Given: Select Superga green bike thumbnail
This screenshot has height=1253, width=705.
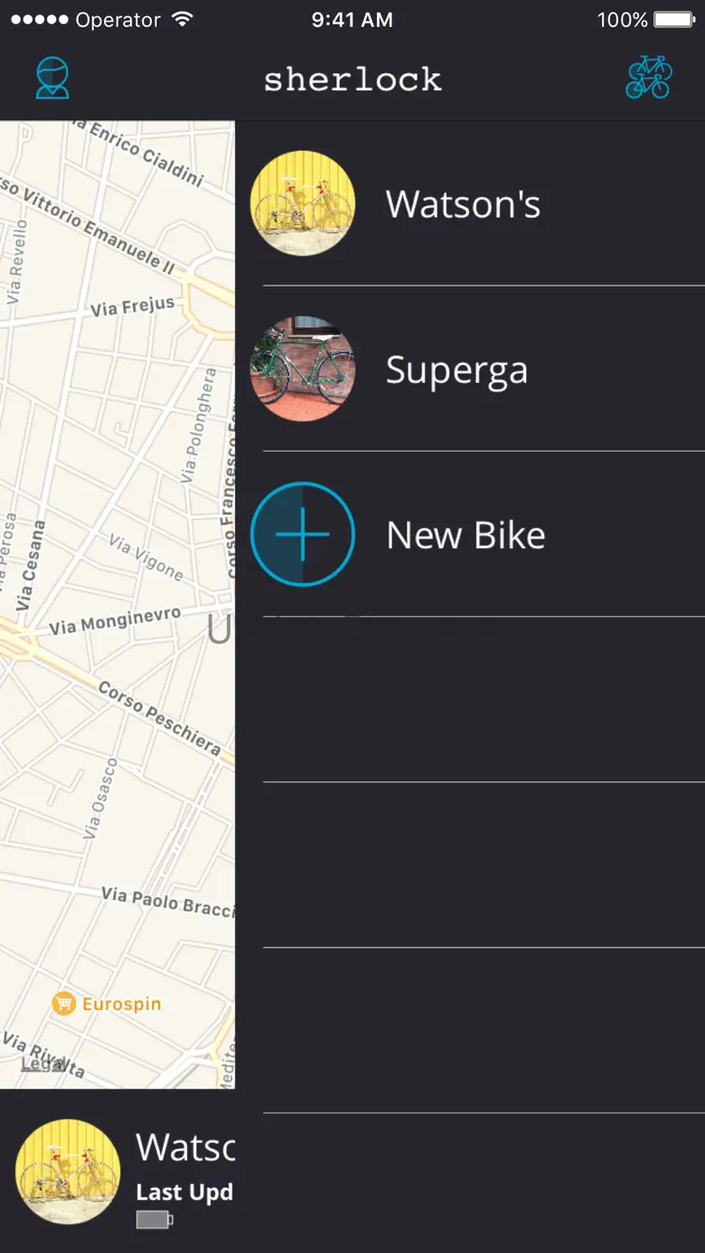Looking at the screenshot, I should click(302, 369).
